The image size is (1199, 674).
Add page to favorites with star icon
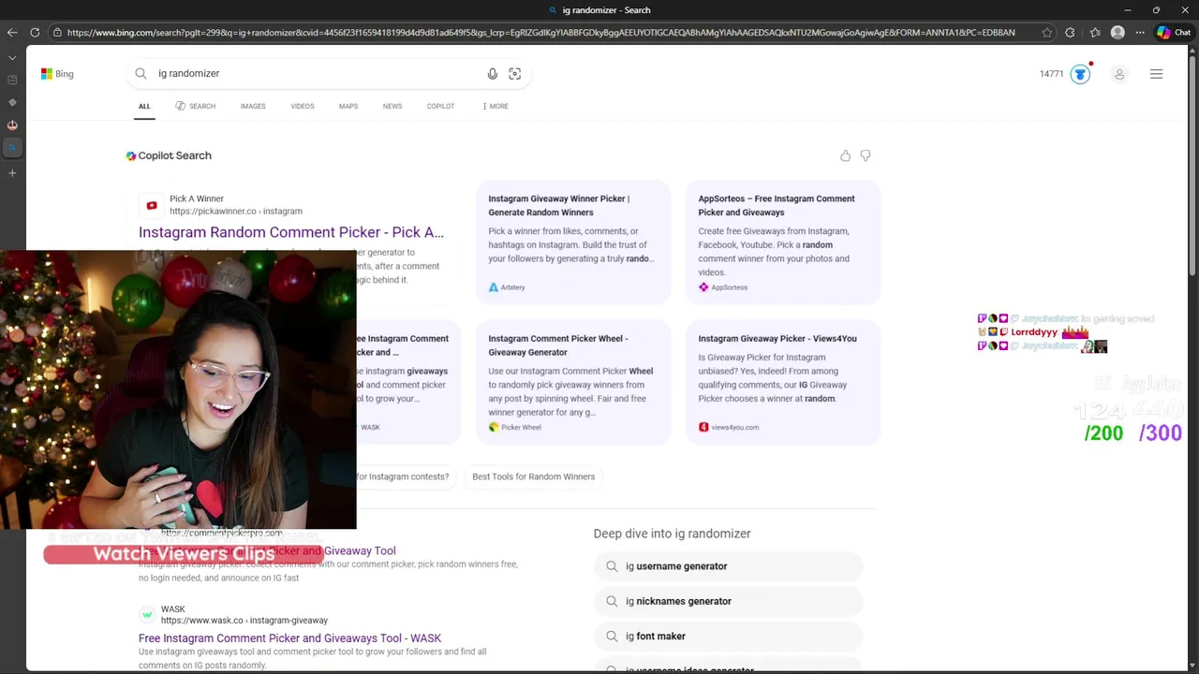(x=1047, y=33)
